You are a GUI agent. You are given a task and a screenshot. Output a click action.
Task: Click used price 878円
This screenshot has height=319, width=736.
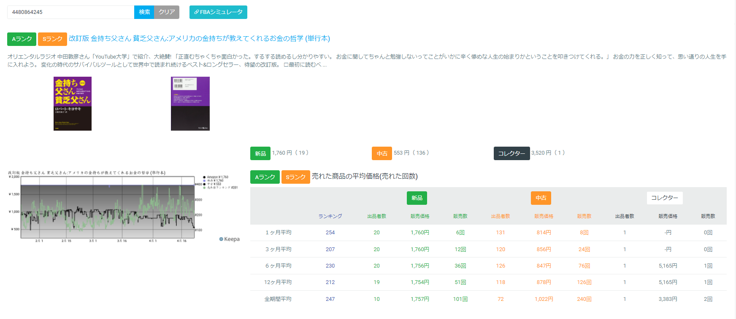coord(544,282)
